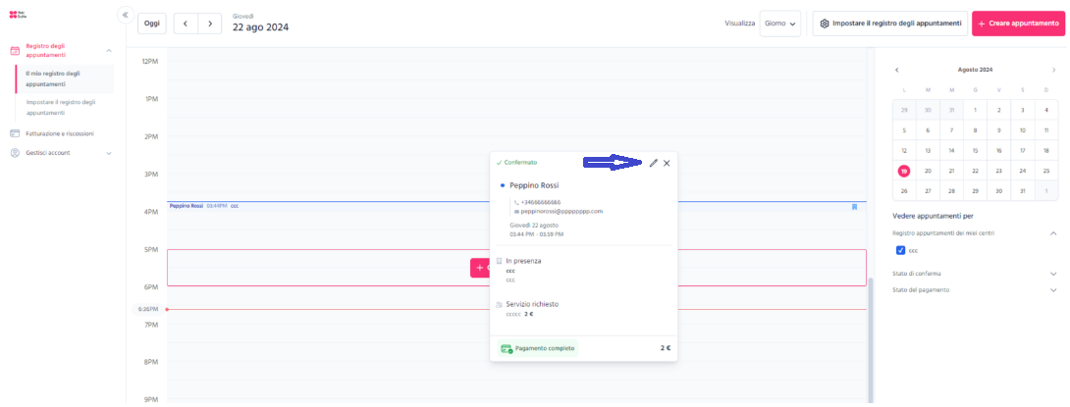This screenshot has height=407, width=1070.
Task: Click the credit card icon for Fatturazione
Action: pyautogui.click(x=15, y=133)
